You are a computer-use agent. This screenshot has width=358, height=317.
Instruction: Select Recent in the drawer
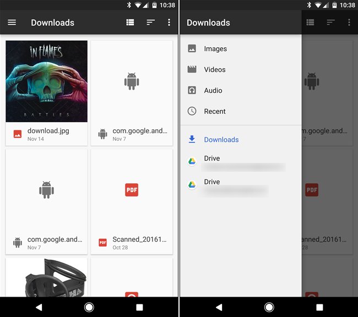(241, 111)
